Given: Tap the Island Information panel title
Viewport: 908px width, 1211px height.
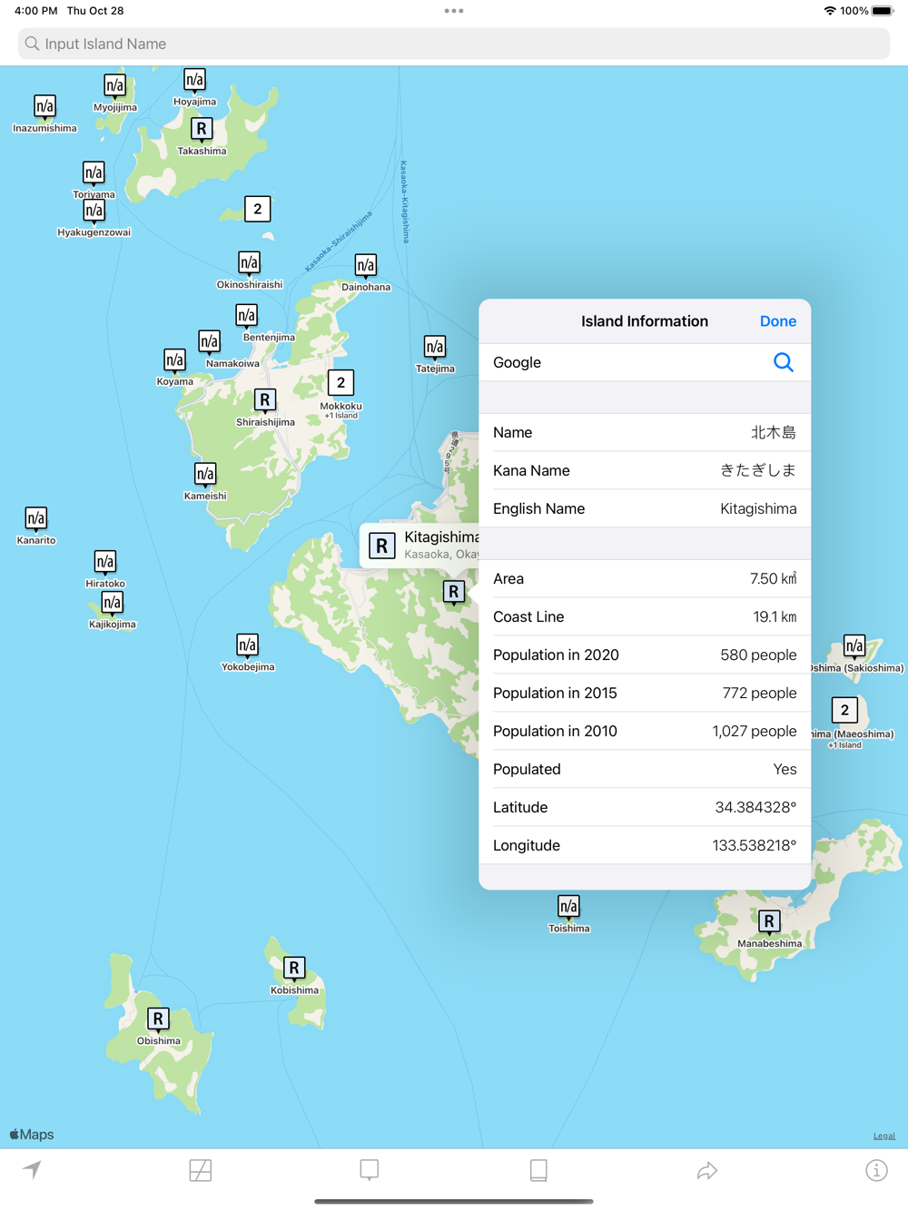Looking at the screenshot, I should tap(645, 321).
